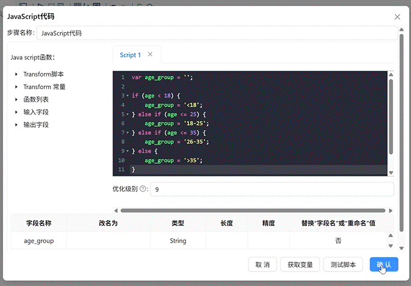The width and height of the screenshot is (411, 286).
Task: Expand the Transform 常量 tree node
Action: pos(16,87)
